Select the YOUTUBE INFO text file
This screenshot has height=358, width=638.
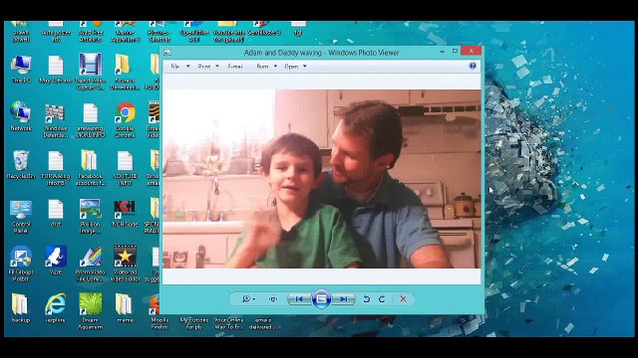(125, 168)
